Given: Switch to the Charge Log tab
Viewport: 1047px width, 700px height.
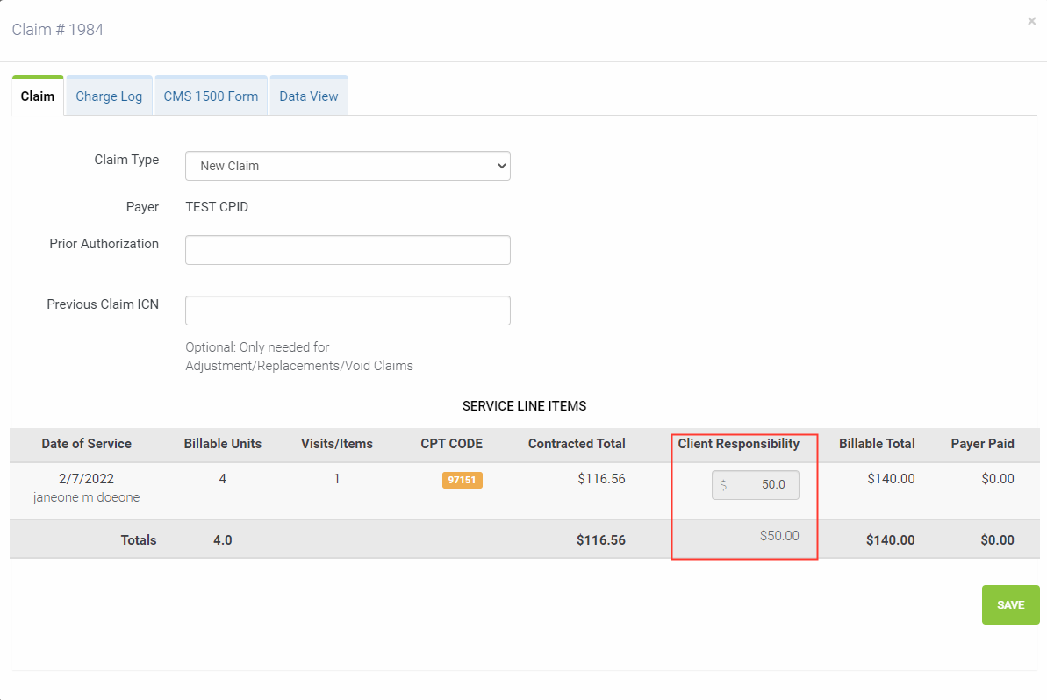Looking at the screenshot, I should point(109,96).
